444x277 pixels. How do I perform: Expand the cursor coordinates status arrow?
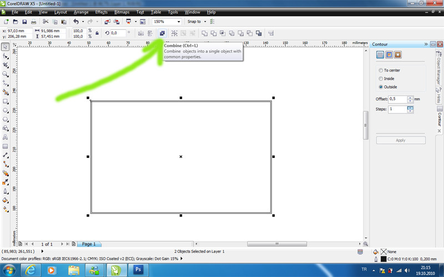coord(43,252)
